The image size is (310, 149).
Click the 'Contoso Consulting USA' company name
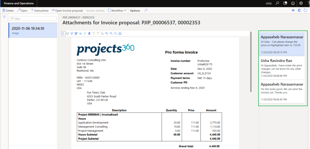[x=91, y=60]
